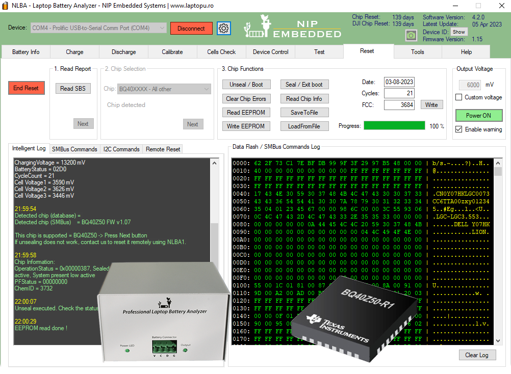Open the gear settings icon
511x374 pixels.
click(223, 29)
